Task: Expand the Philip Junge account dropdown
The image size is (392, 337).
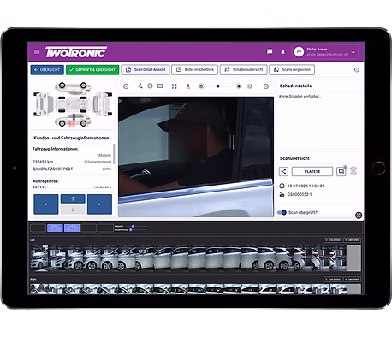Action: (x=353, y=52)
